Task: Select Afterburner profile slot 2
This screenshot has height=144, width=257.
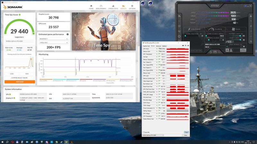Action: (x=251, y=26)
